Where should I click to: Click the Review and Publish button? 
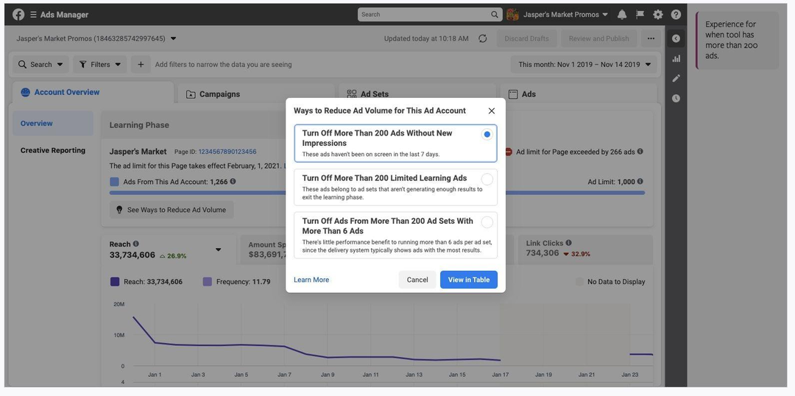[x=598, y=38]
